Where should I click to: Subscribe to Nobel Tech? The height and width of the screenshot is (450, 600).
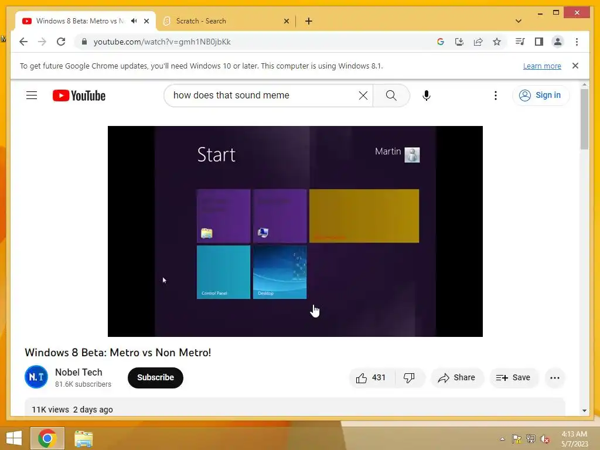tap(155, 378)
